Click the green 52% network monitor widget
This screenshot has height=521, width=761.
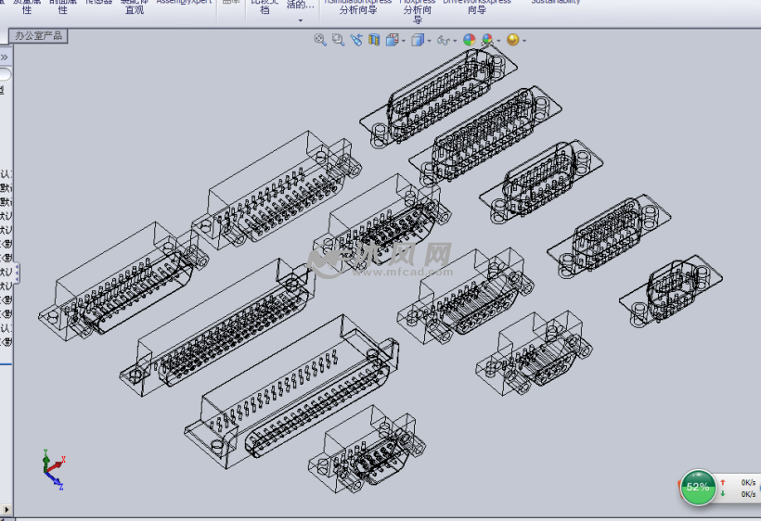coord(698,487)
